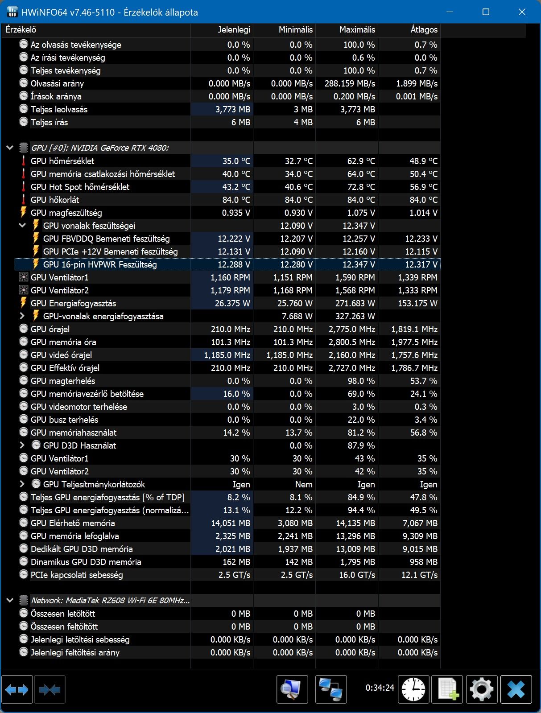Click lightning icon beside GPU 16-pin HVPWR Feszültség
Screen dimensions: 541x713
tap(36, 264)
